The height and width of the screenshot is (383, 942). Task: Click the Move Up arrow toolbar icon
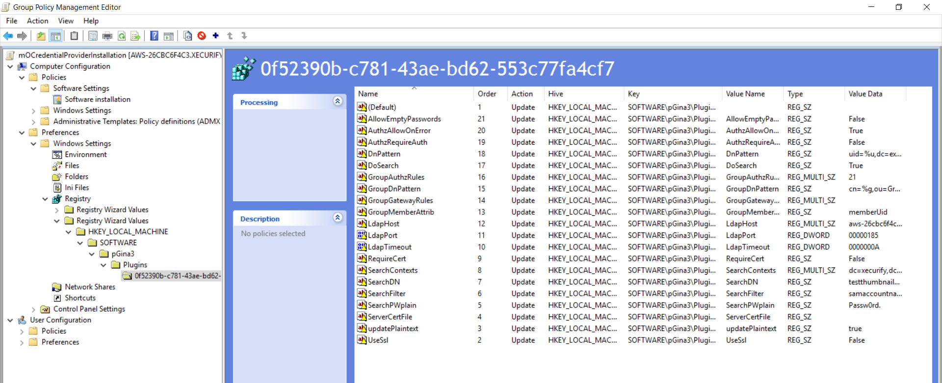[230, 36]
